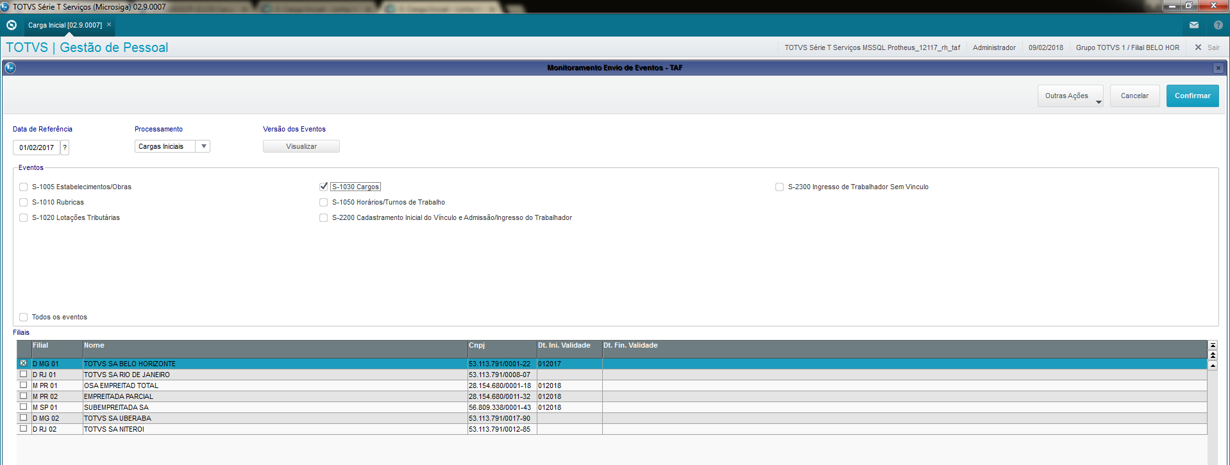The image size is (1230, 465).
Task: Select row SUBEMPREITADA SA
Action: 612,407
